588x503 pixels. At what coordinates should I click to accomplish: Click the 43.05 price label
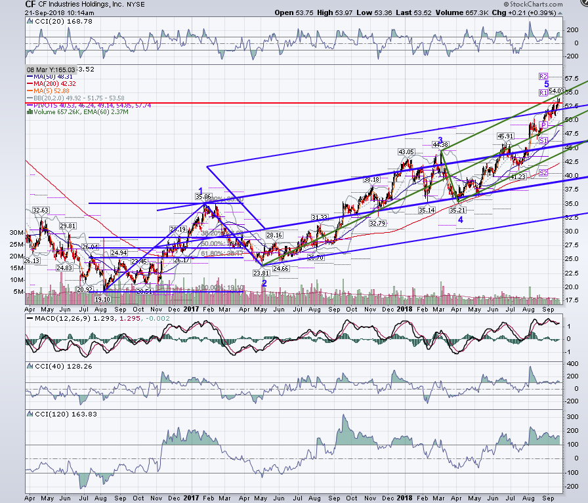(406, 151)
